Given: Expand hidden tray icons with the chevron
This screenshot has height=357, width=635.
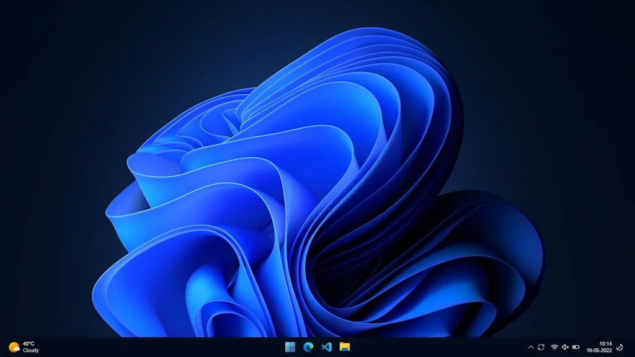Looking at the screenshot, I should point(531,346).
